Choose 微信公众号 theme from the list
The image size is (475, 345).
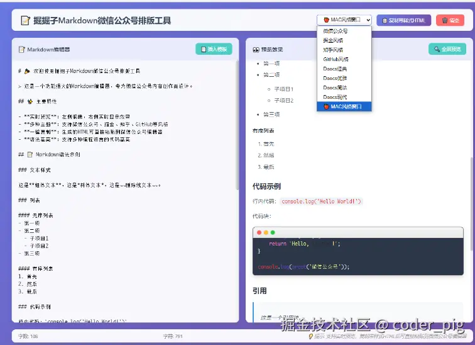point(344,31)
